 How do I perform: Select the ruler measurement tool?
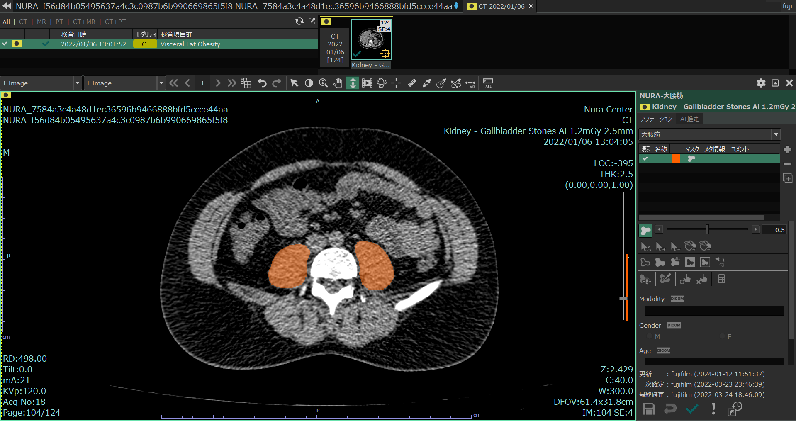[x=412, y=83]
